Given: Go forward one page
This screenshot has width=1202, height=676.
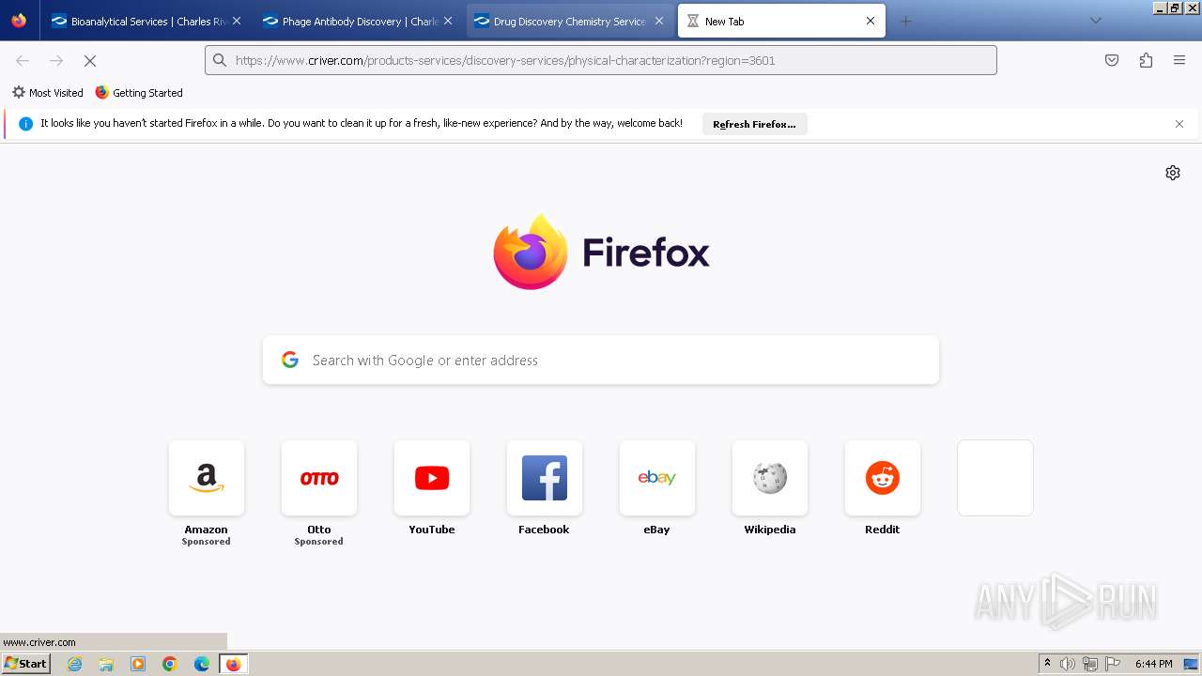Looking at the screenshot, I should [56, 60].
